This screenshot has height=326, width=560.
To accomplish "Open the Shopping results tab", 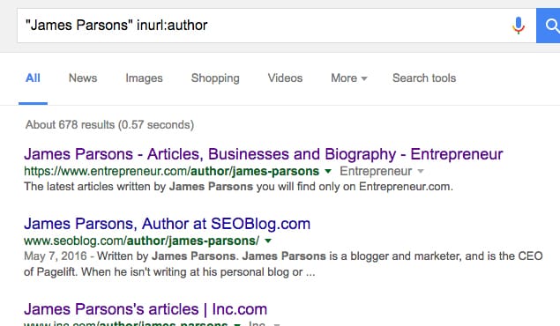I will pyautogui.click(x=215, y=78).
